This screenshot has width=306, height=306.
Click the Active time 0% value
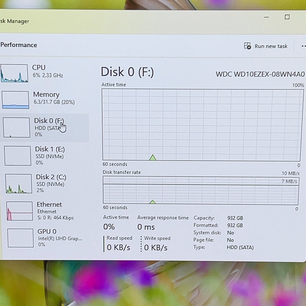click(109, 227)
